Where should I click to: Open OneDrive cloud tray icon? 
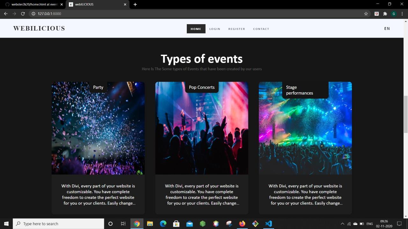pyautogui.click(x=355, y=224)
